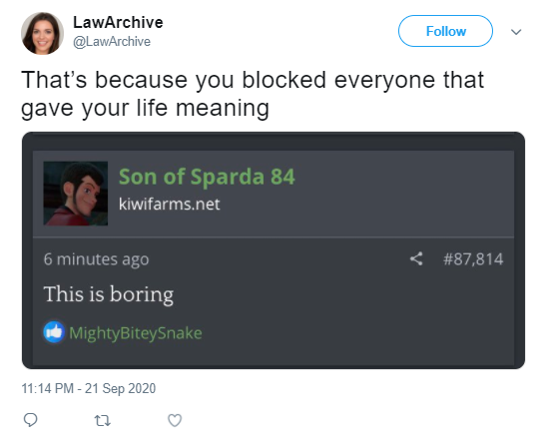
Task: Click the 6 minutes ago timestamp
Action: (x=96, y=259)
